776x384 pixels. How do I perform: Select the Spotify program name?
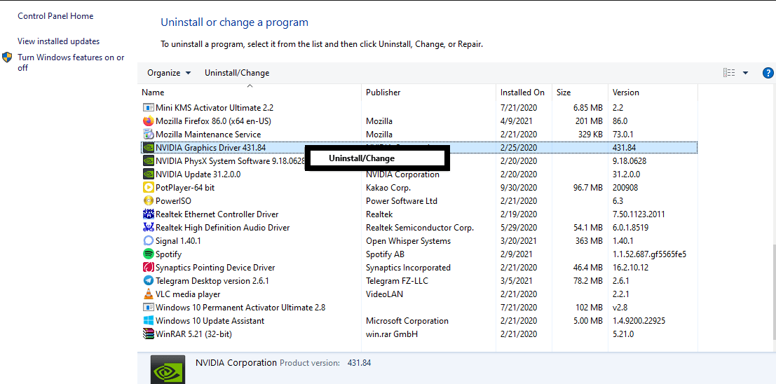168,254
